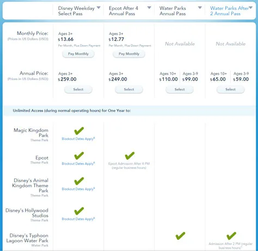Click the Unlimited Access for One Year heading
Screen dimensions: 258x251
[x=72, y=111]
